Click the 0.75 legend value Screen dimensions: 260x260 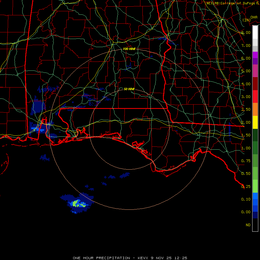[x=246, y=161]
